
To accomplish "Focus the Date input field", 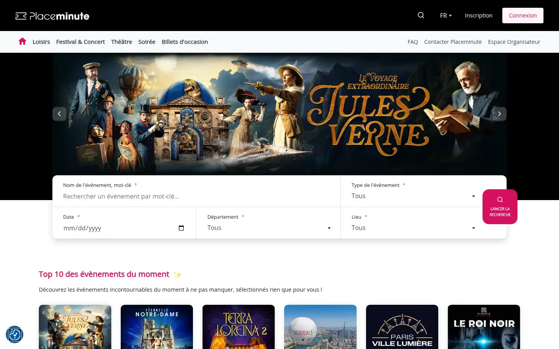I will pyautogui.click(x=124, y=228).
